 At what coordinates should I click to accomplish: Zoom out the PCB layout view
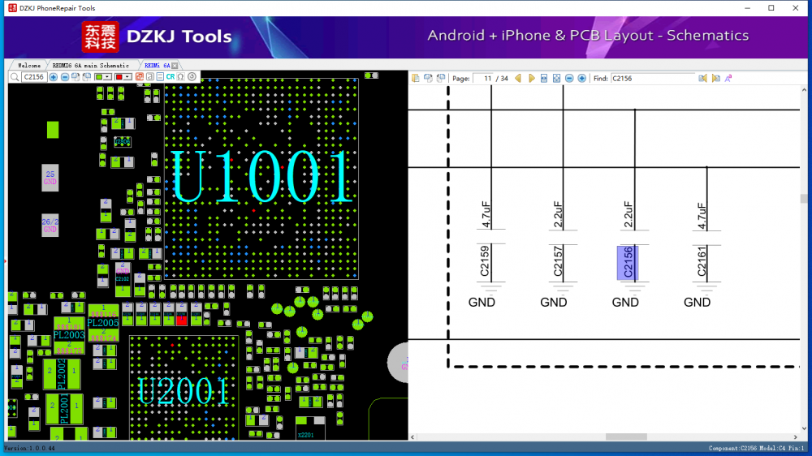pyautogui.click(x=65, y=77)
